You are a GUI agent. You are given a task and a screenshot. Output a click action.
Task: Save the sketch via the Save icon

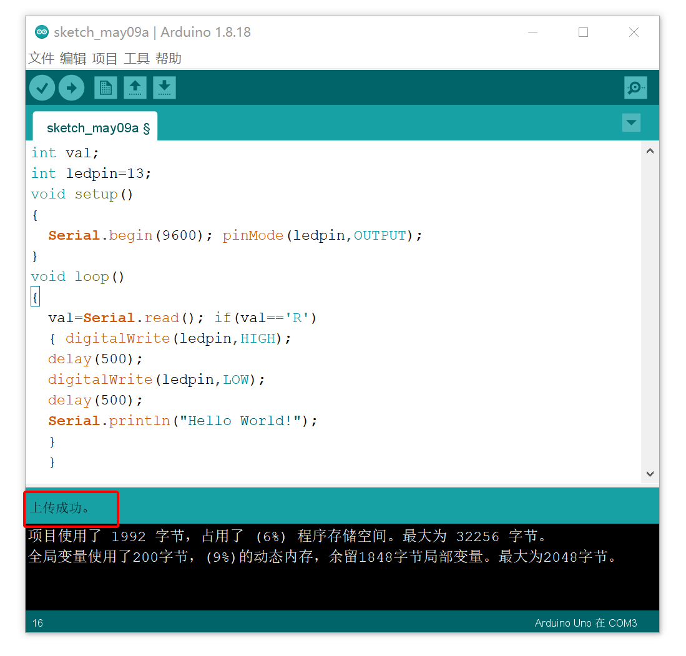tap(164, 87)
